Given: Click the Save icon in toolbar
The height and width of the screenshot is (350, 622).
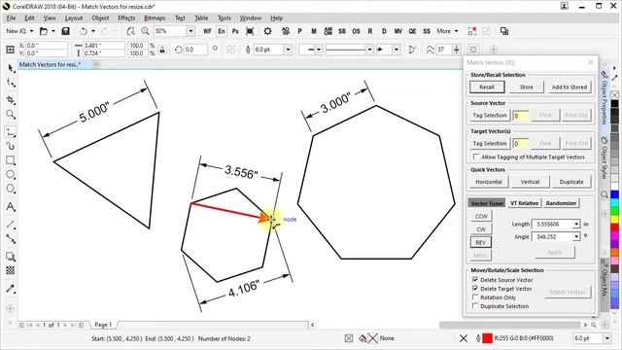Looking at the screenshot, I should (66, 31).
